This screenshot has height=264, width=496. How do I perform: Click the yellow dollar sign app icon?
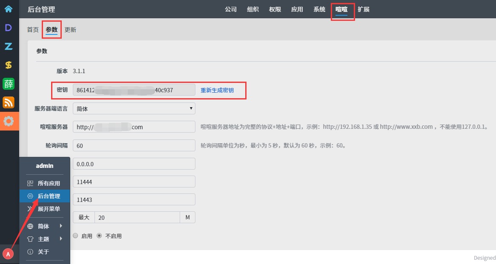(x=9, y=65)
